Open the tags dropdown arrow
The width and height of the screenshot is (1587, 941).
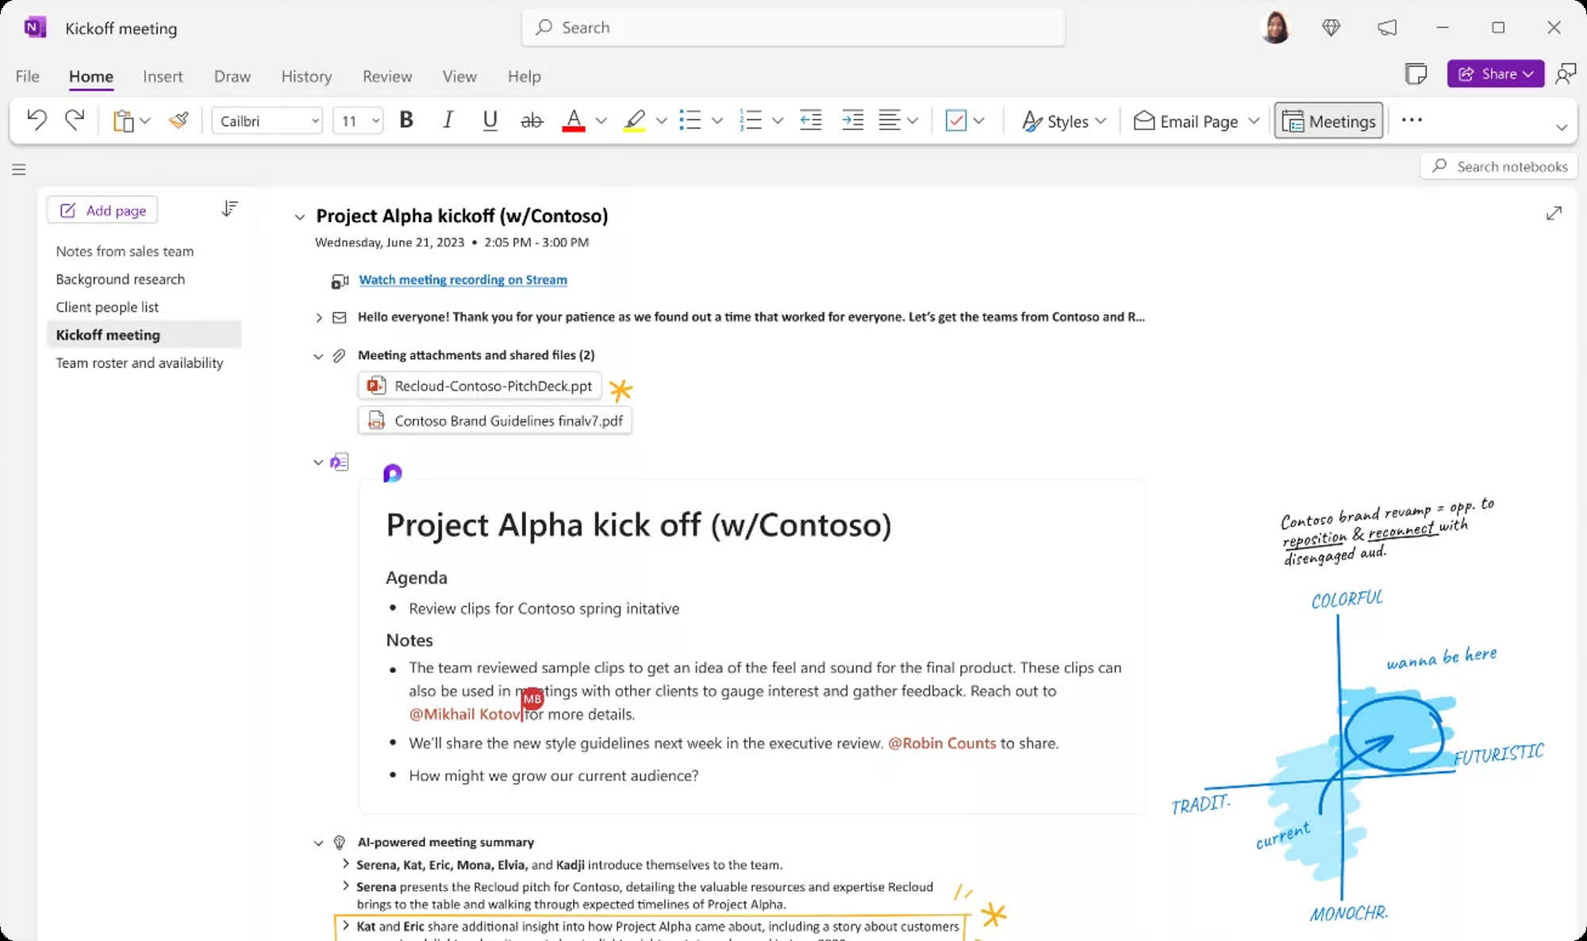[979, 121]
